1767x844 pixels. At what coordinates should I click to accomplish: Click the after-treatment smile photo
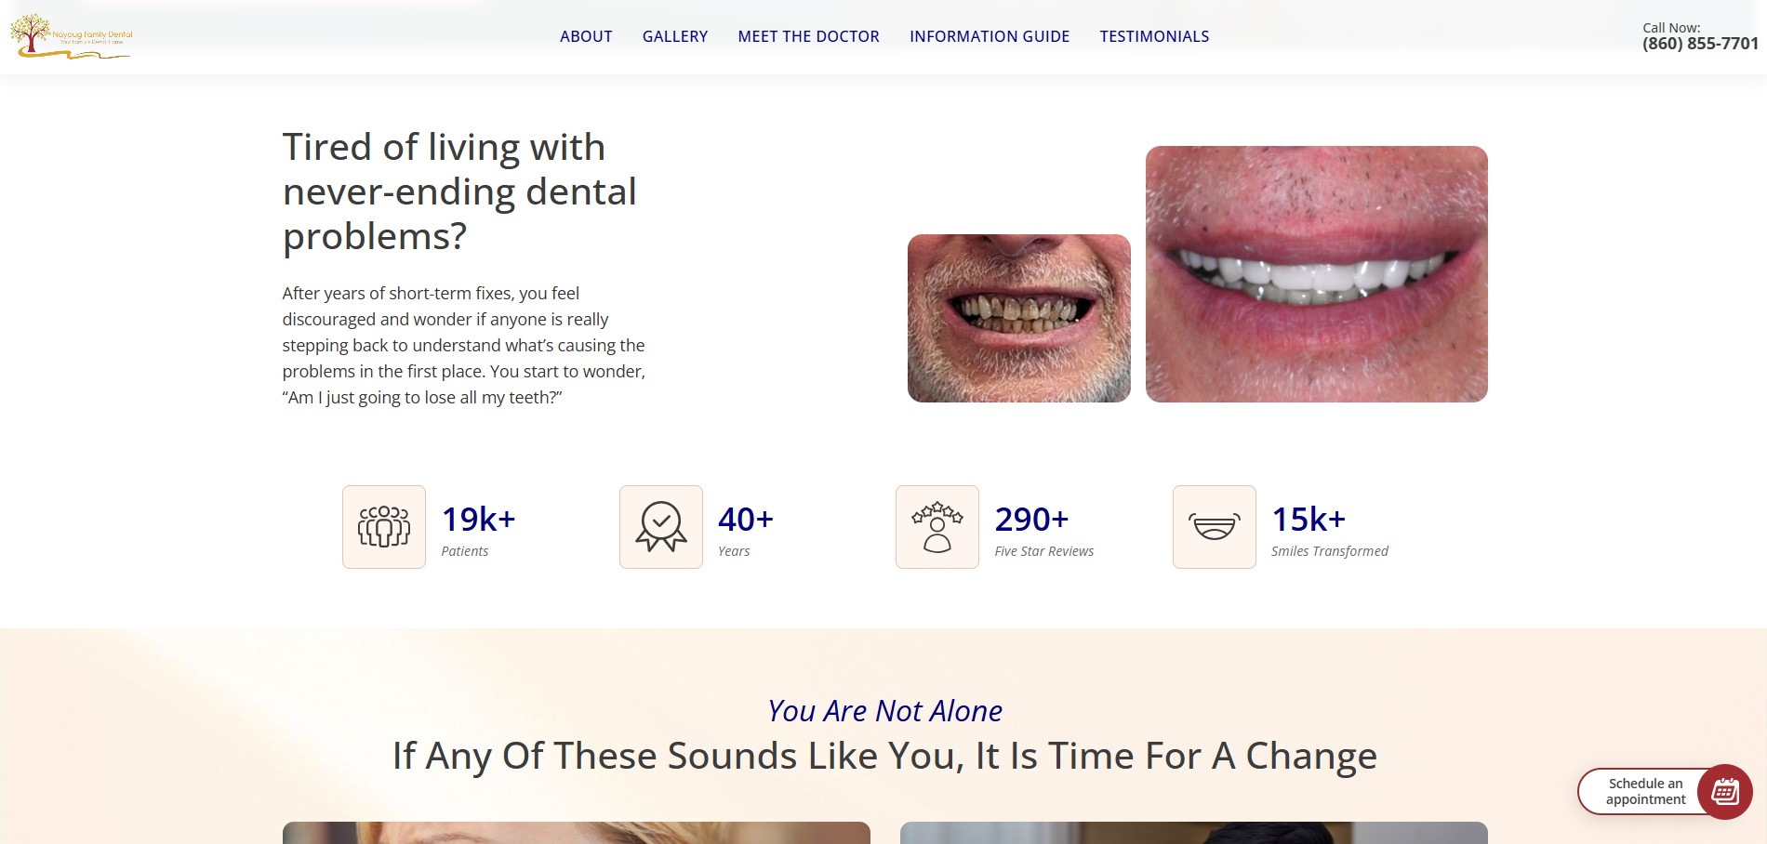pos(1316,274)
